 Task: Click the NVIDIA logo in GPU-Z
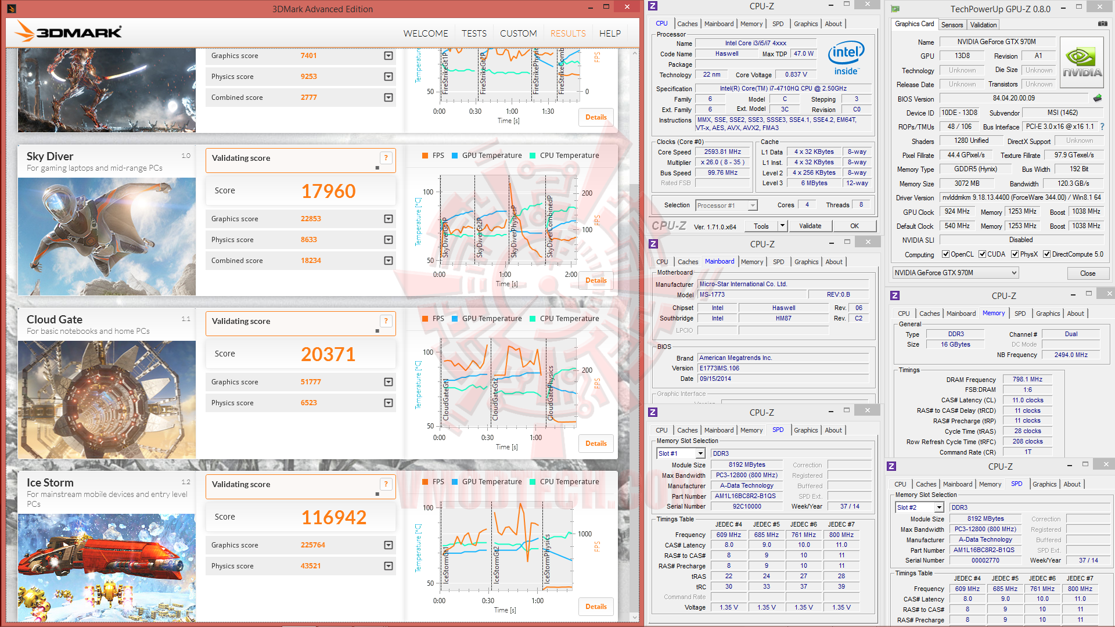(x=1081, y=63)
